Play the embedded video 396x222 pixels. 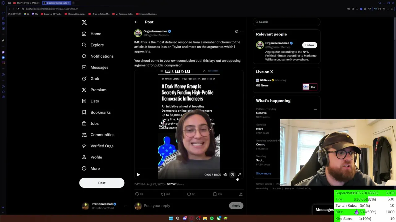[138, 175]
